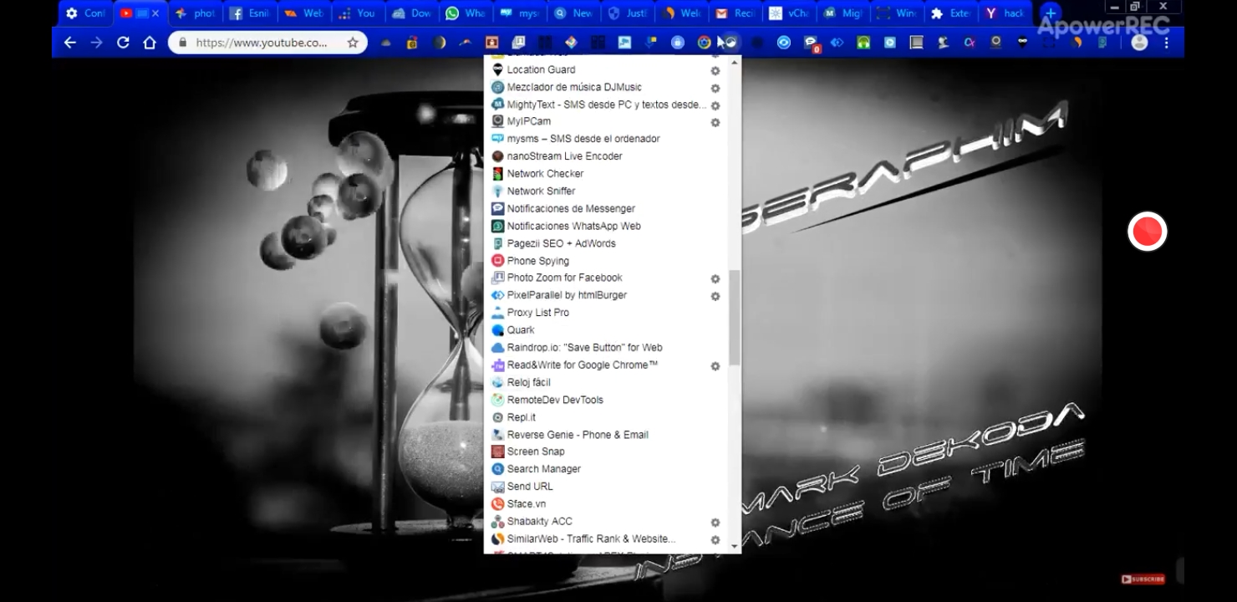Switch to the WhatsApp tab

pyautogui.click(x=466, y=13)
